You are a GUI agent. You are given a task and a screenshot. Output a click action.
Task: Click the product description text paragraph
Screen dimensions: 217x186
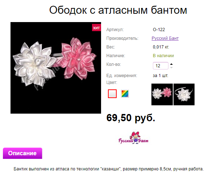pyautogui.click(x=109, y=169)
